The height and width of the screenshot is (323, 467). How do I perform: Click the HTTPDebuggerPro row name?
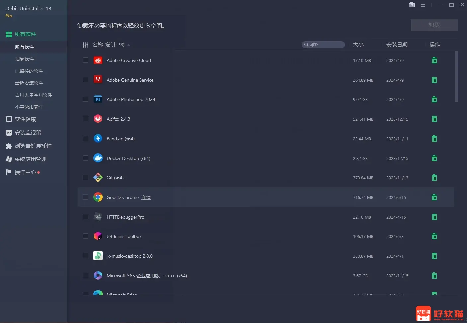[125, 217]
